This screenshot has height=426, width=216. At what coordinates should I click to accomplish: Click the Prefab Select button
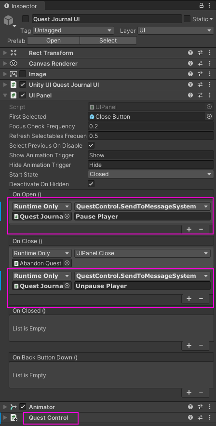coord(108,41)
